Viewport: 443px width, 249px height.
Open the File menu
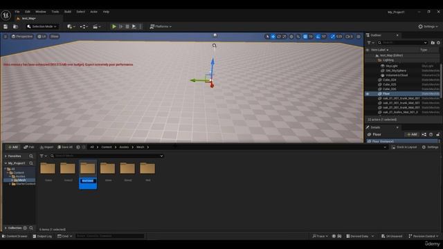tap(17, 12)
